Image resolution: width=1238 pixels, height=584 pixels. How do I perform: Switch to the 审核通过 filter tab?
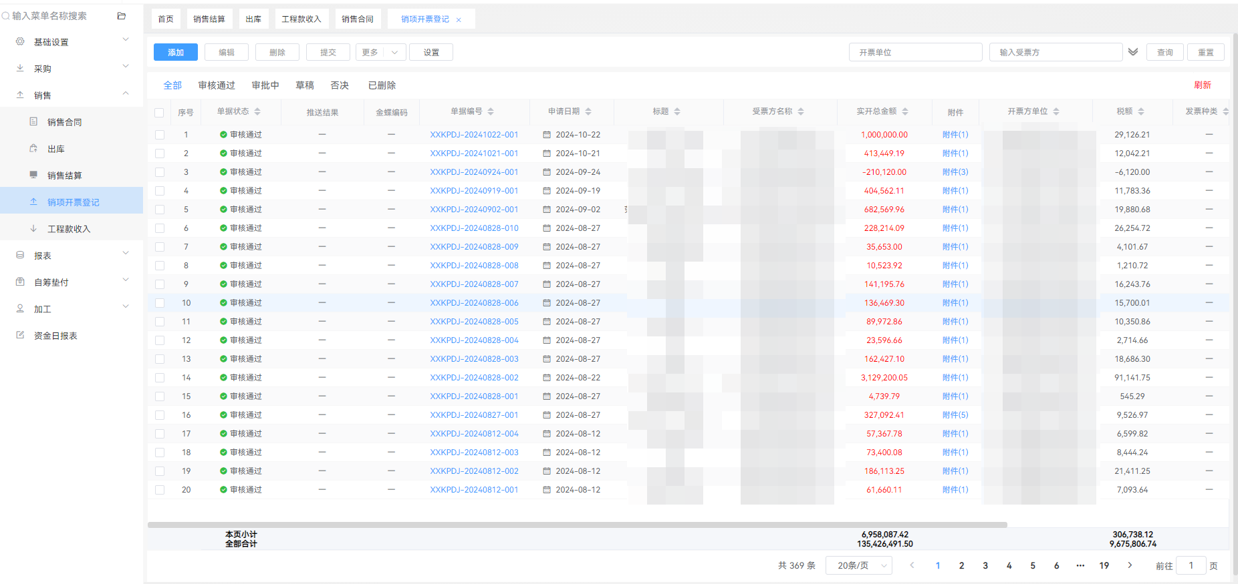click(217, 85)
